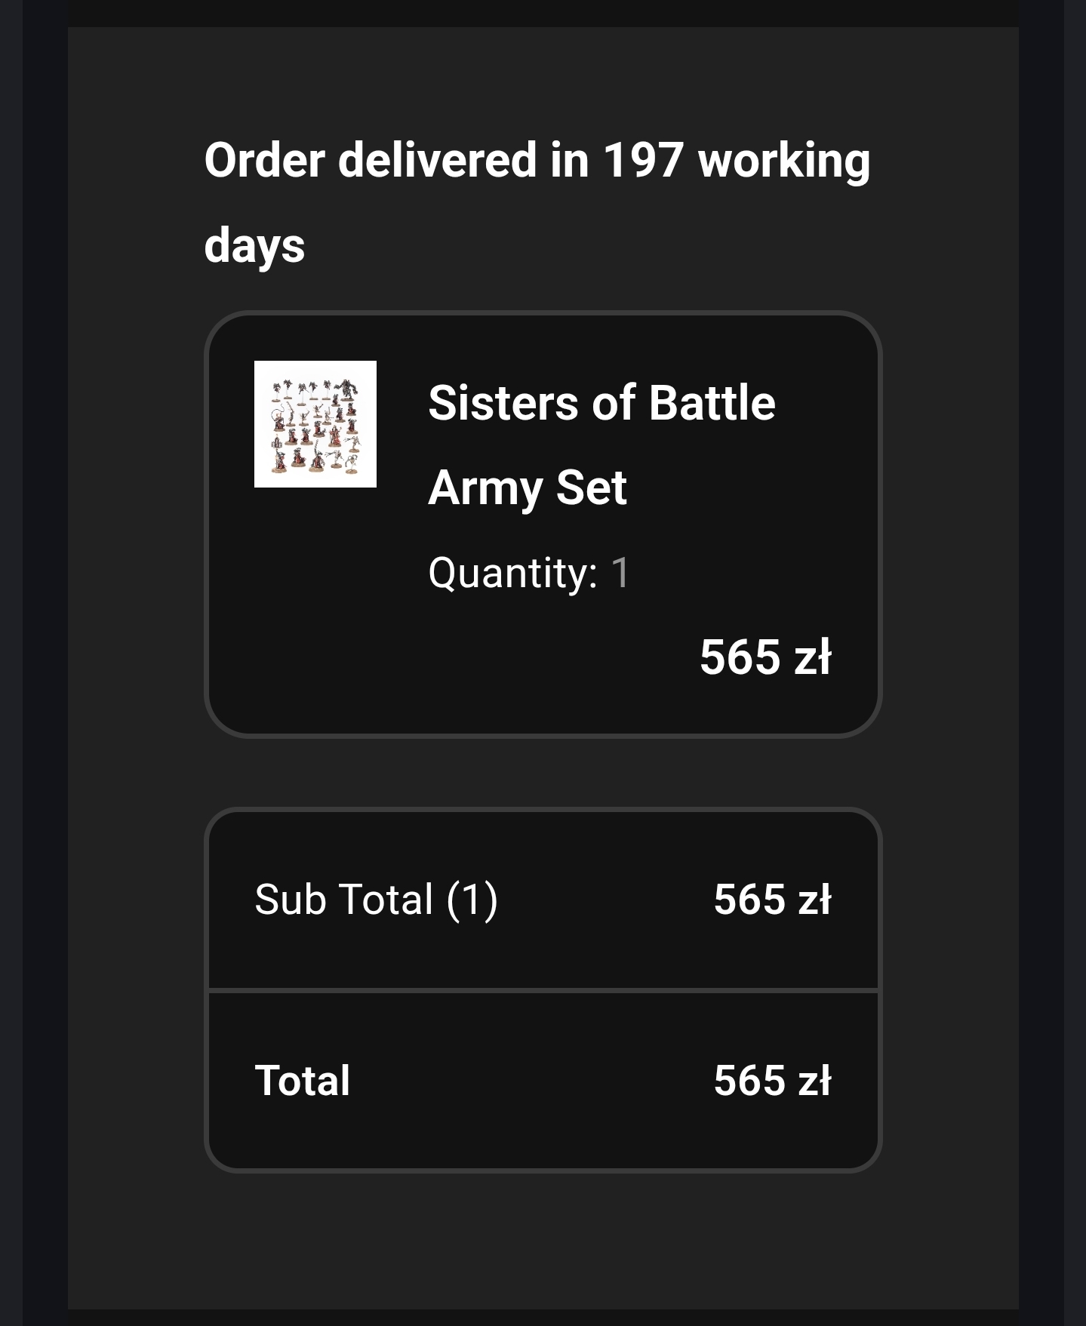
Task: Click the bold Total label
Action: 302,1081
